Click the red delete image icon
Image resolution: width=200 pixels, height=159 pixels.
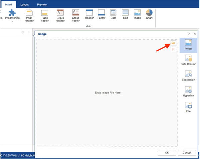click(x=173, y=49)
